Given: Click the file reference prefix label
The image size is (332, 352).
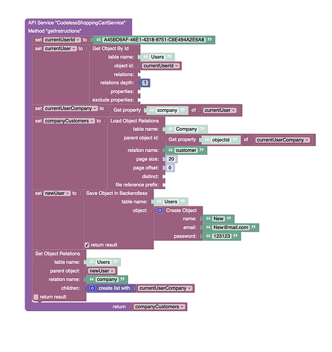Looking at the screenshot, I should [137, 185].
